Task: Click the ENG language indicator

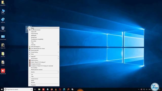Action: point(150,89)
